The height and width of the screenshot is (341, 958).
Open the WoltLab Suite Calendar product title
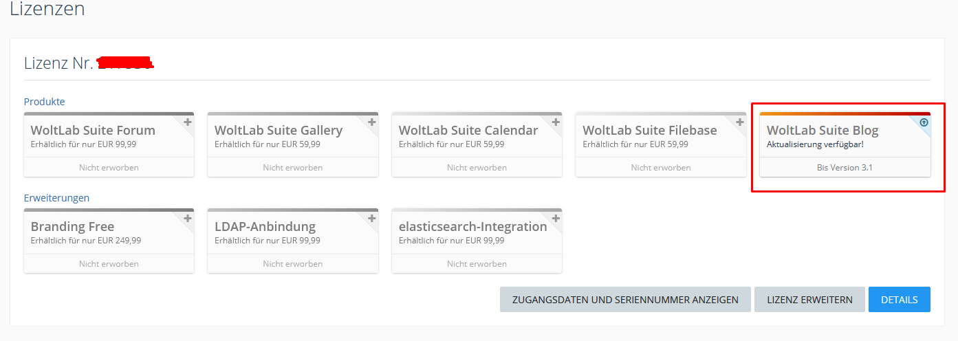click(468, 130)
